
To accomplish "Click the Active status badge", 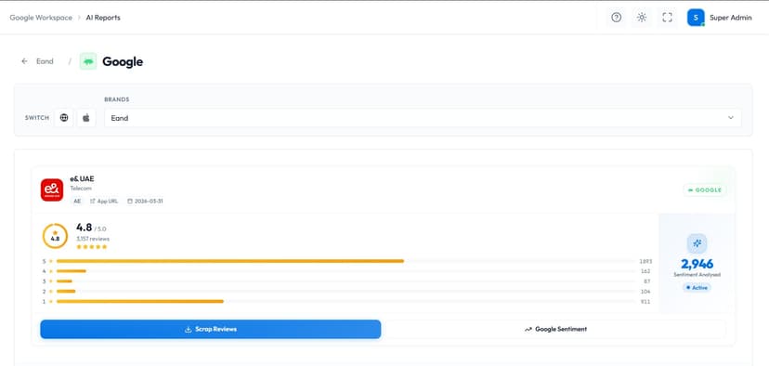I will coord(697,287).
